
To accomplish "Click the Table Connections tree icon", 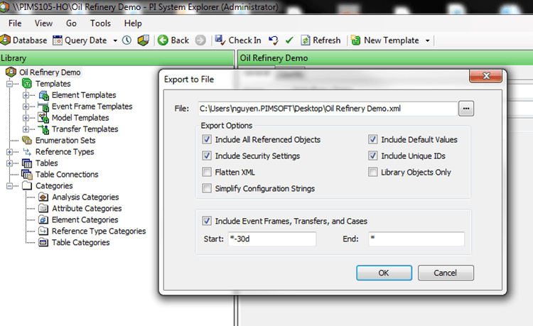I will point(27,175).
